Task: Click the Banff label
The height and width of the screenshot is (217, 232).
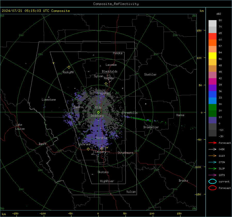Action: click(43, 144)
